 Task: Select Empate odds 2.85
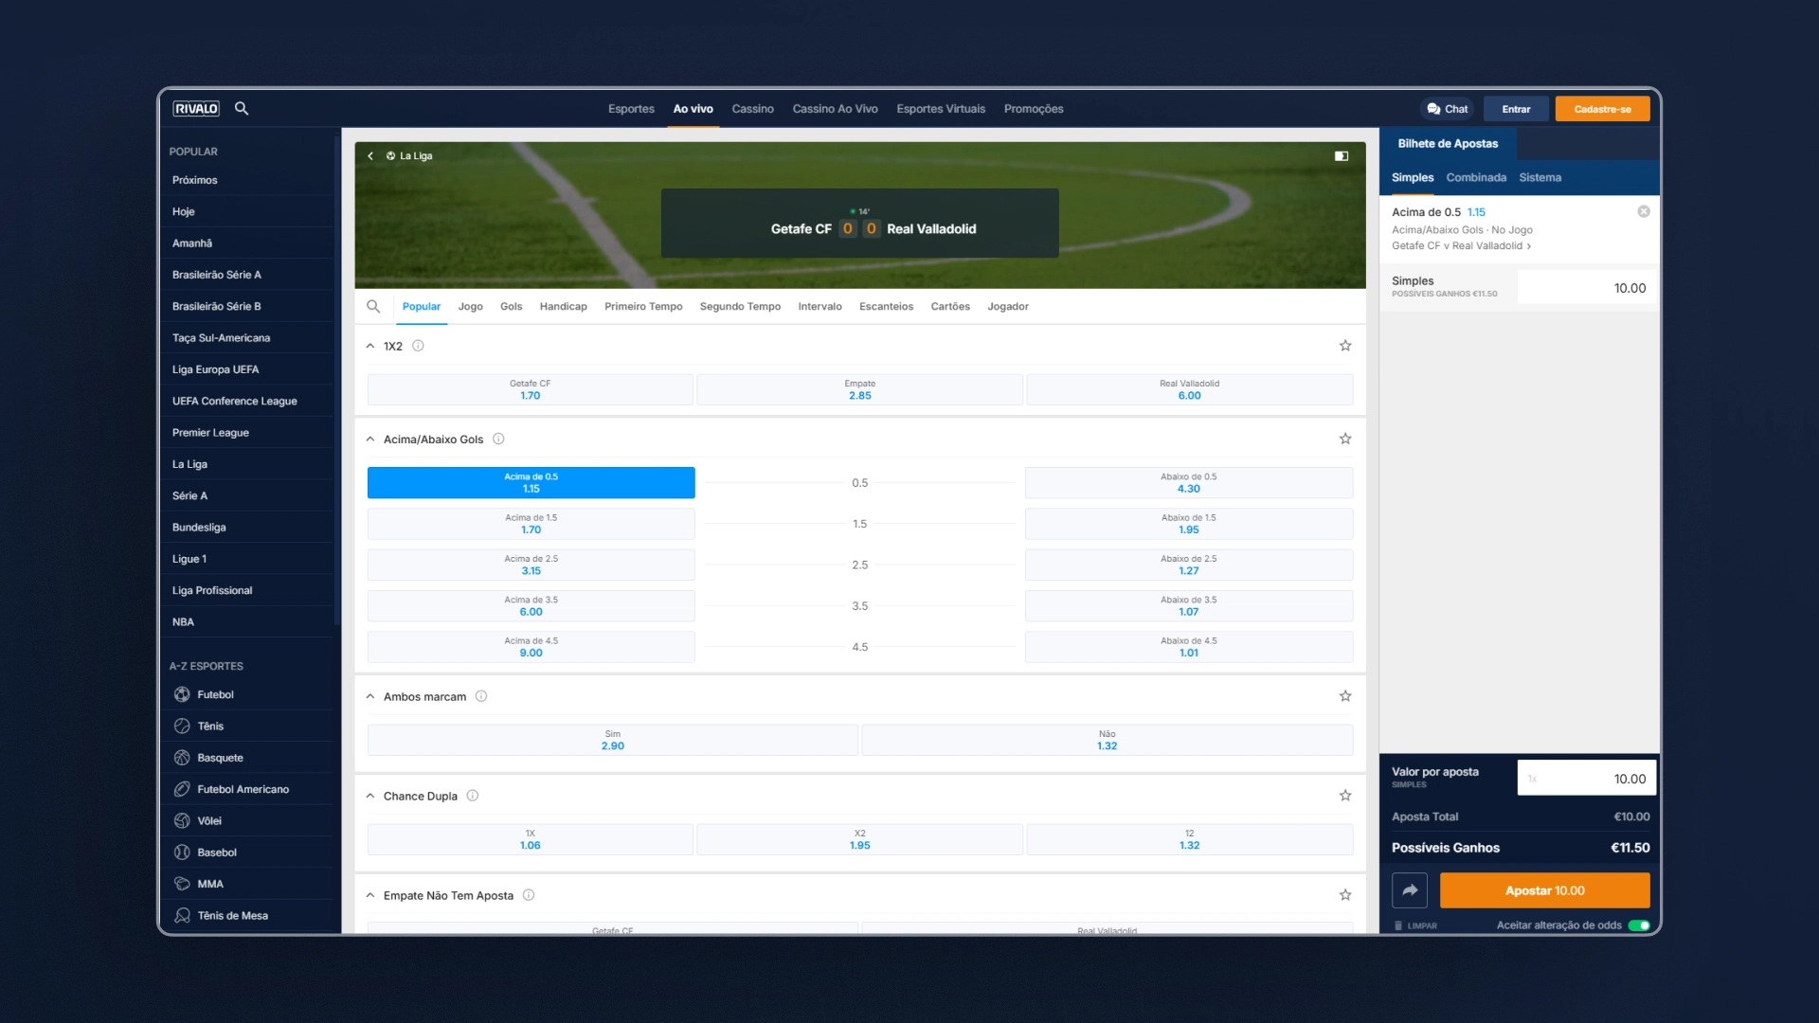click(x=859, y=389)
